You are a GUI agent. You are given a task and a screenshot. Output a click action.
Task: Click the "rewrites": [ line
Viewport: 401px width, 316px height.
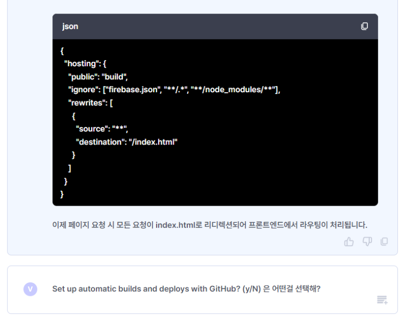point(90,103)
